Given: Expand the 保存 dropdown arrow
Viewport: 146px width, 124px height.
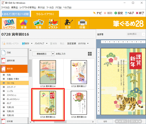Looking at the screenshot, I should [x=32, y=43].
